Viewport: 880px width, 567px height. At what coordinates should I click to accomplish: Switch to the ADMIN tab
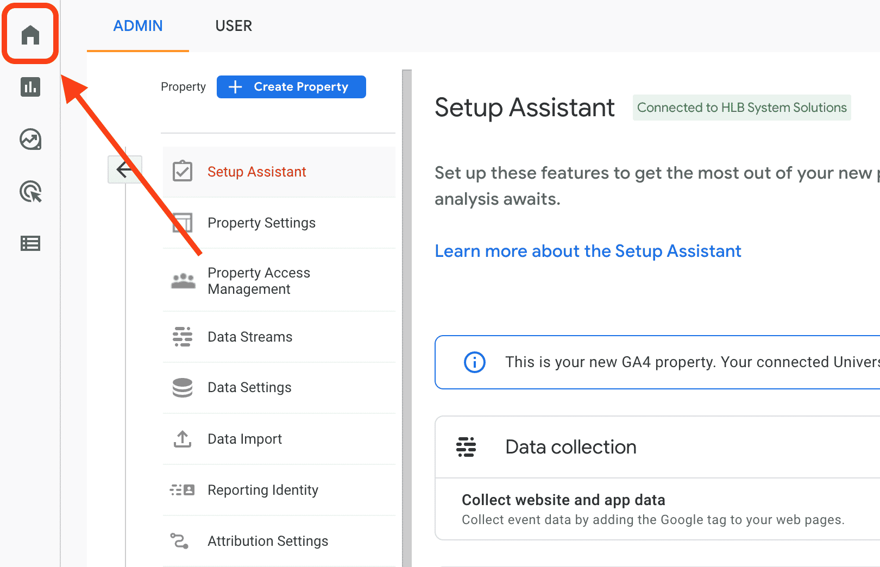[137, 26]
